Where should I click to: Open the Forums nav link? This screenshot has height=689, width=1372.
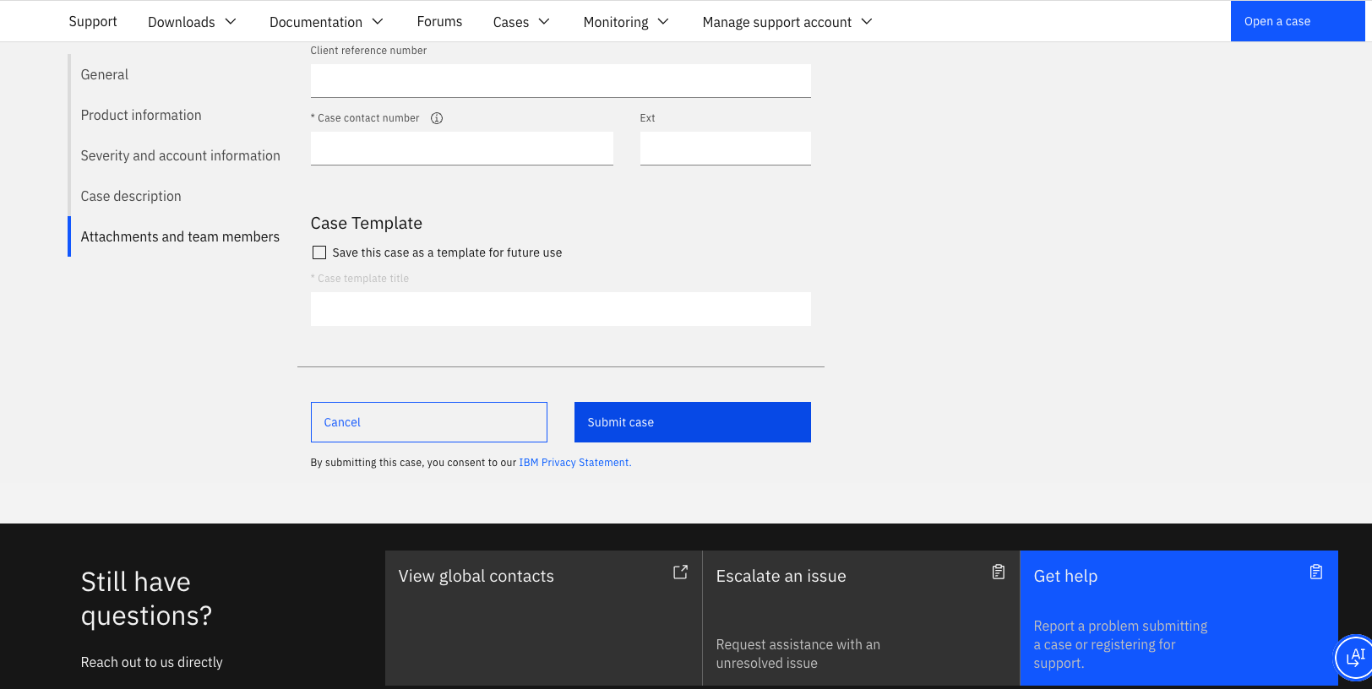(x=439, y=21)
